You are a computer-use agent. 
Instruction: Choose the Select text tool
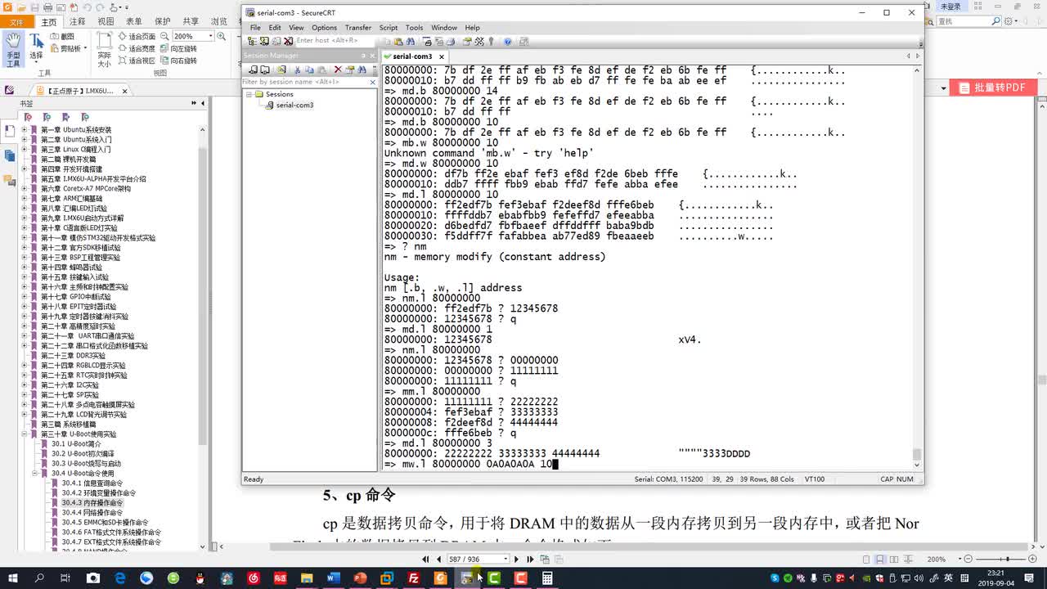(36, 47)
